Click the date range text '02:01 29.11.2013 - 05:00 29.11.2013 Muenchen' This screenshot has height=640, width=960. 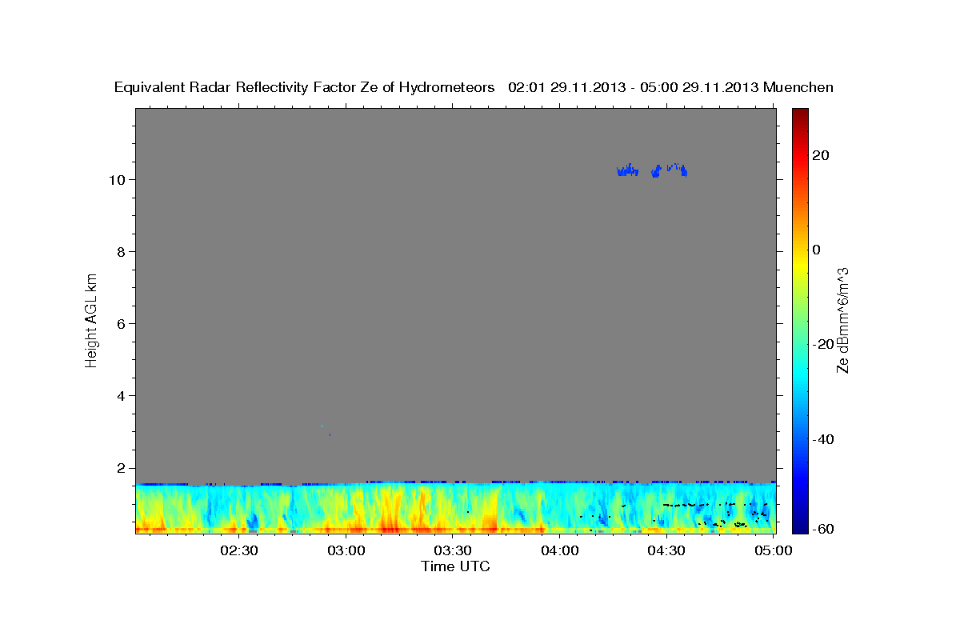tap(671, 88)
